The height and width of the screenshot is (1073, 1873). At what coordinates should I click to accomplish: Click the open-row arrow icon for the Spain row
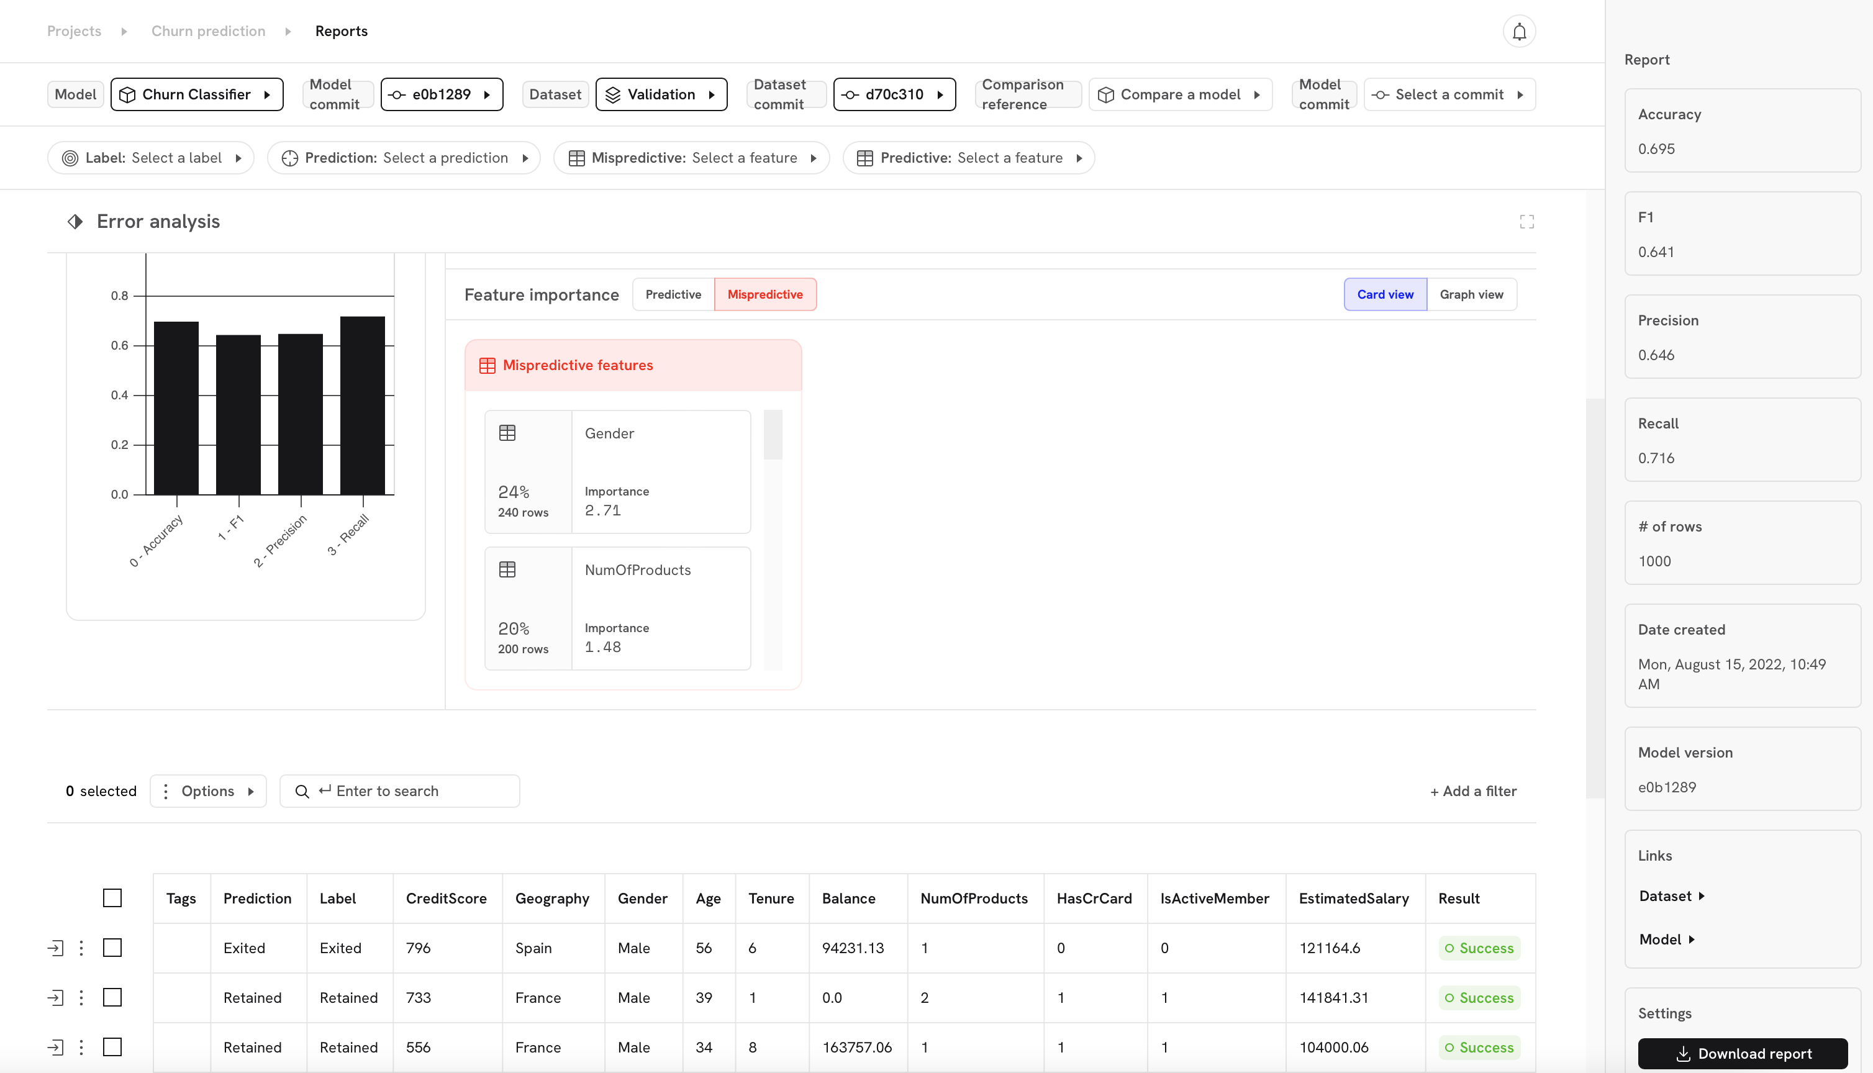55,948
